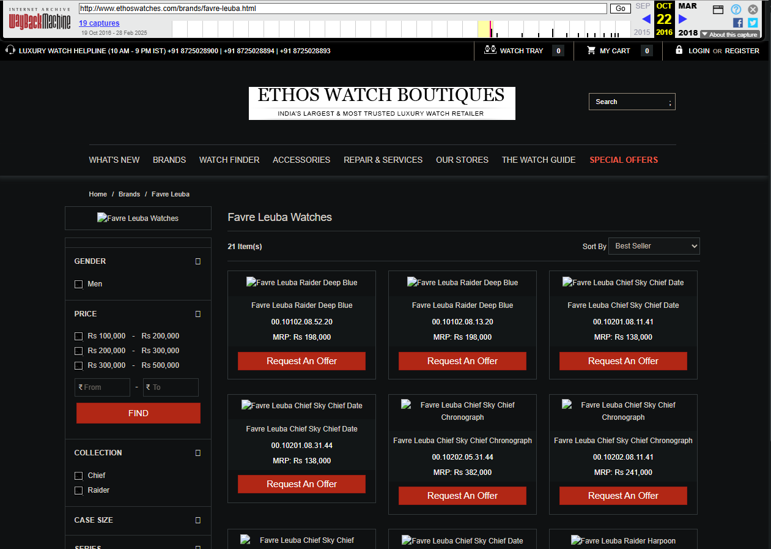
Task: Request An Offer for 00.10201.08.11.41
Action: 623,361
